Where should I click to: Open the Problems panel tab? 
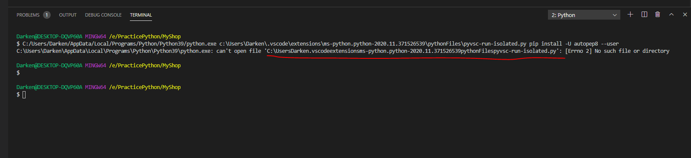(28, 15)
